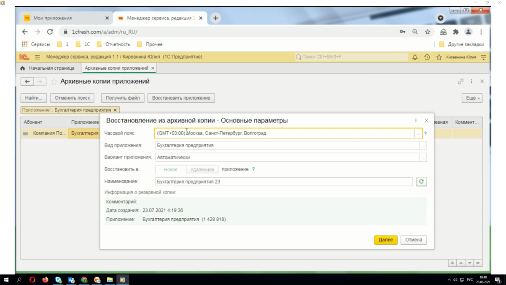506x285 pixels.
Task: Expand the Еще dropdown button
Action: [472, 98]
